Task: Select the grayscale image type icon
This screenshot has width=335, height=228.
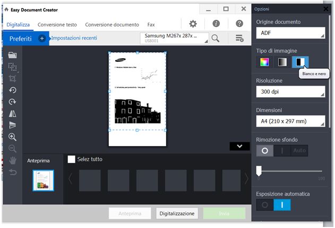Action: coord(282,62)
